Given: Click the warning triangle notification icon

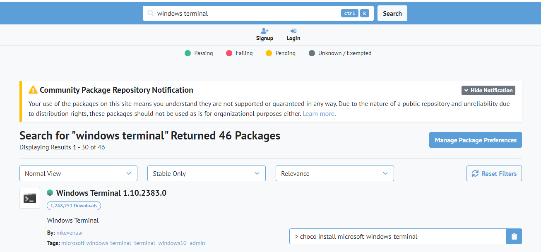Looking at the screenshot, I should tap(33, 90).
